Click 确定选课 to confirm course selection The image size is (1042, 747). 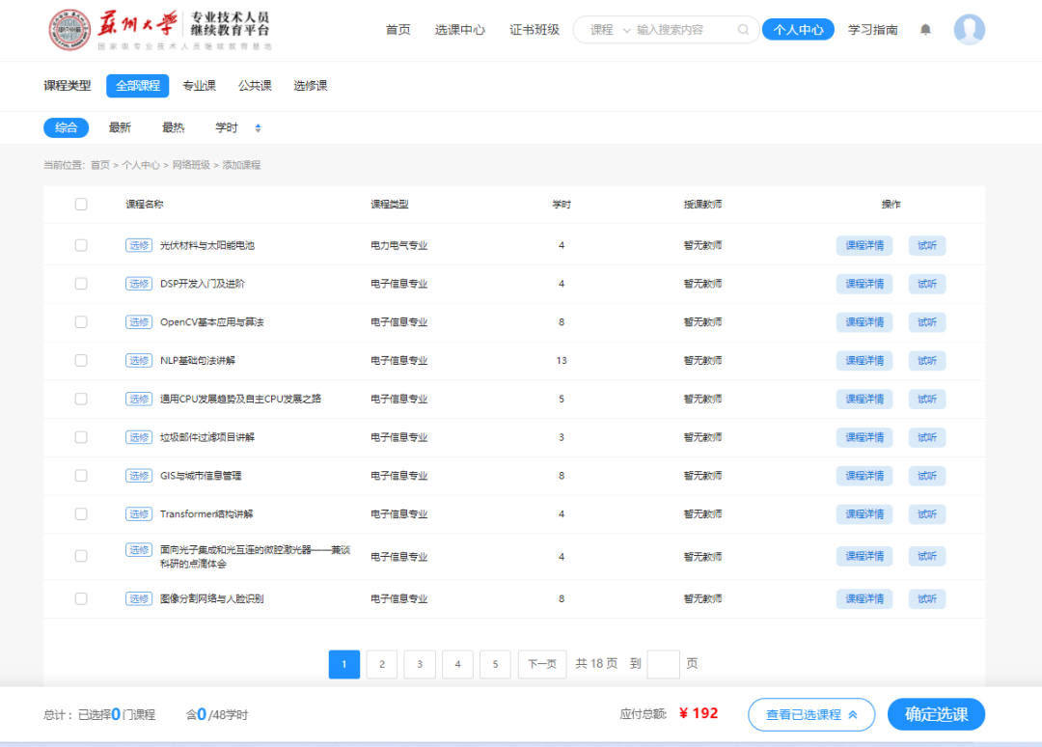(x=935, y=714)
